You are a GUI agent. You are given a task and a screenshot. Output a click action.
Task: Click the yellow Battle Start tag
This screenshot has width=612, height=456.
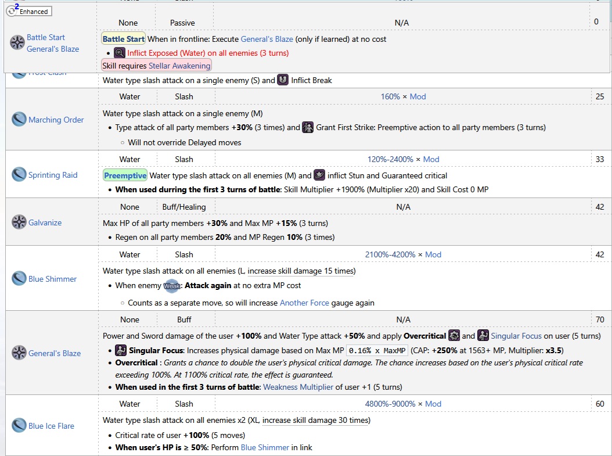click(123, 39)
